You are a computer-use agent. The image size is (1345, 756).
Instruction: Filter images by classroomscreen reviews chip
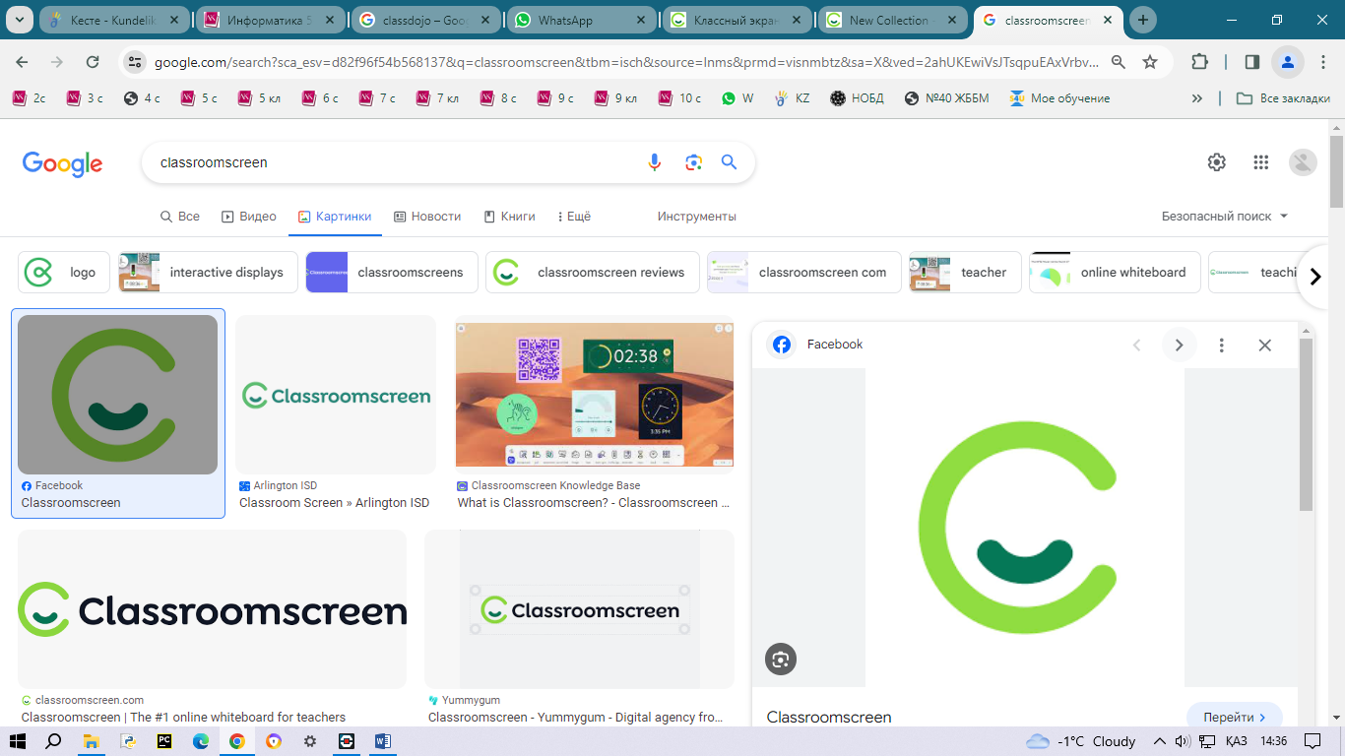[592, 273]
